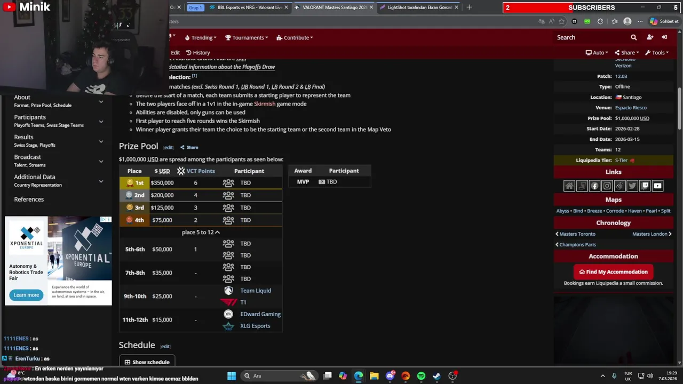Expand the Broadcast sidebar section
Screen dimensions: 683x384
pos(101,161)
